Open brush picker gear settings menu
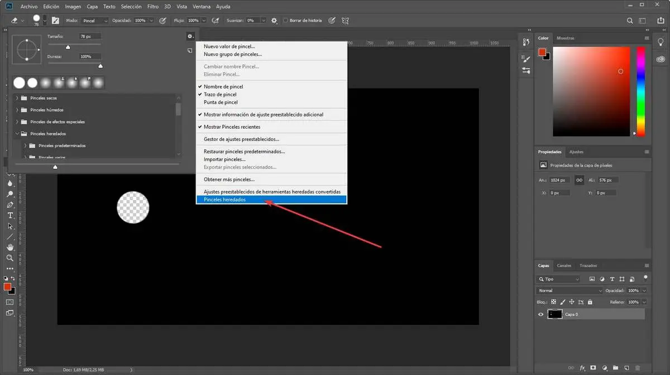The width and height of the screenshot is (670, 375). coord(190,36)
